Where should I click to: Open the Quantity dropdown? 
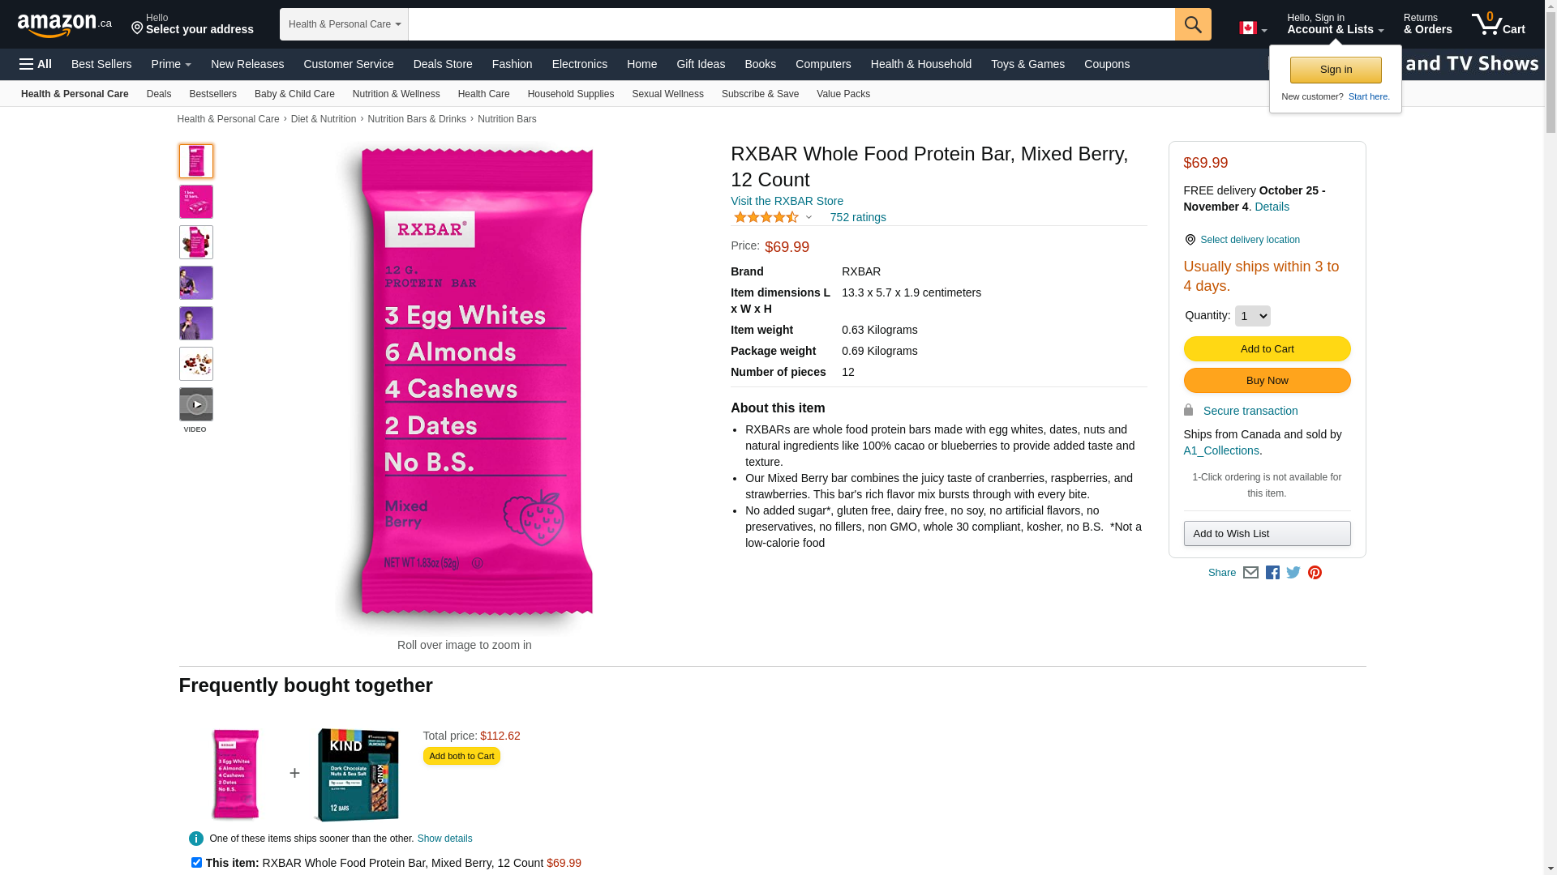tap(1252, 316)
